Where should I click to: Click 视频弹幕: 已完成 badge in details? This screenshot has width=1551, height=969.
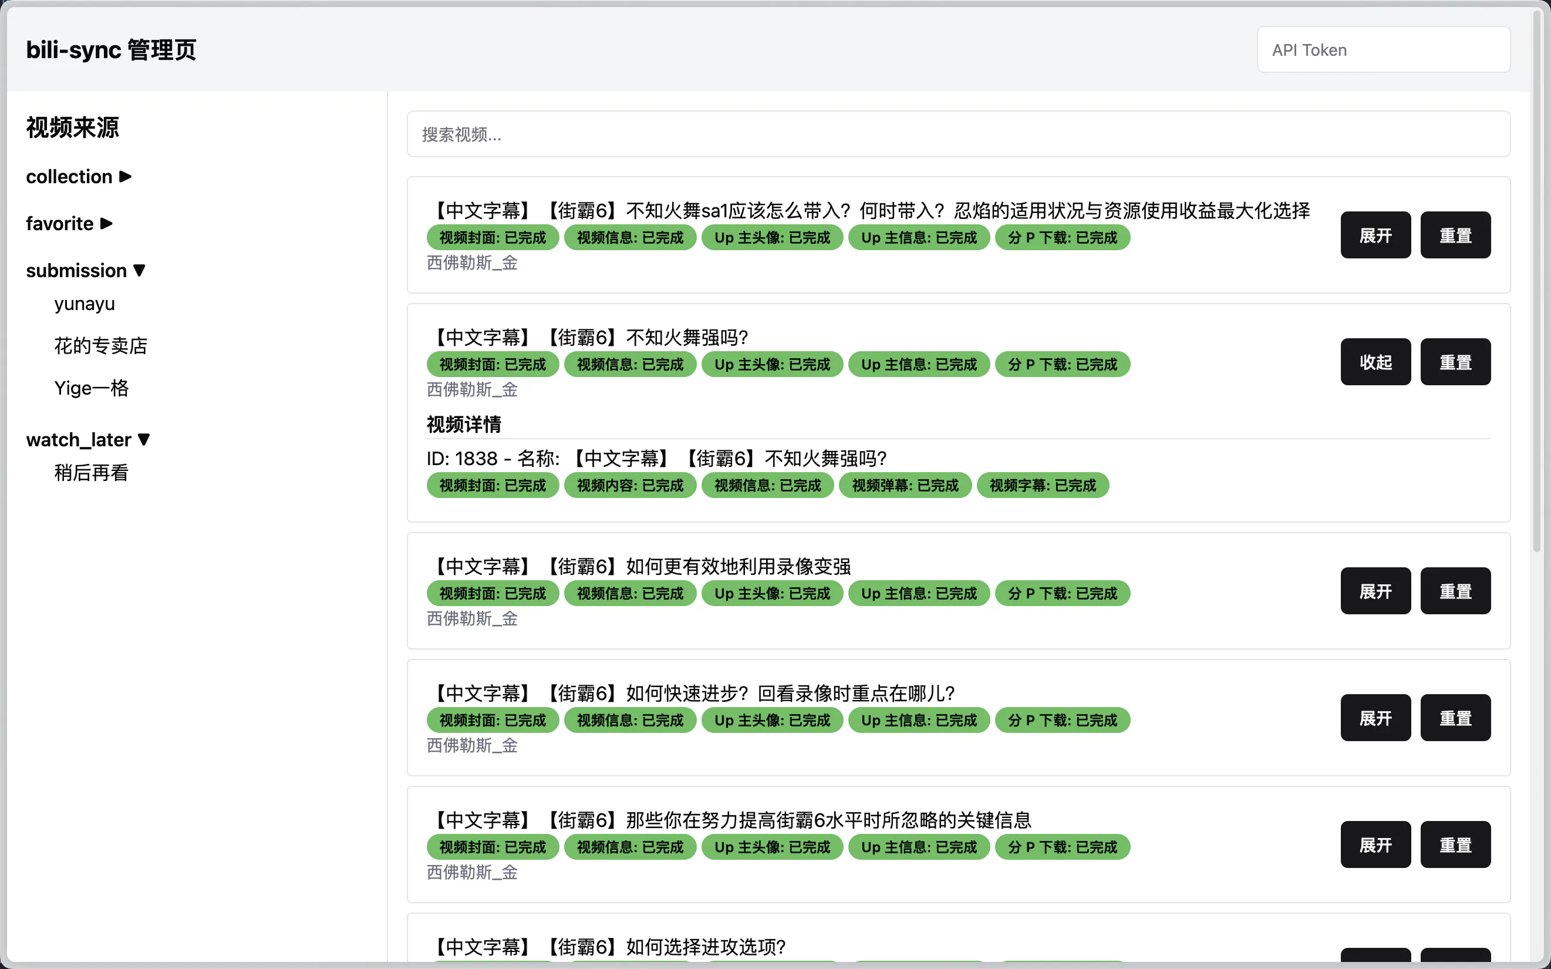click(905, 486)
